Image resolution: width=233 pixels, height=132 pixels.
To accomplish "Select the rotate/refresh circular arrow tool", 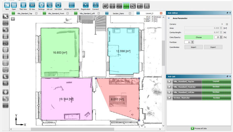I will click(x=106, y=6).
